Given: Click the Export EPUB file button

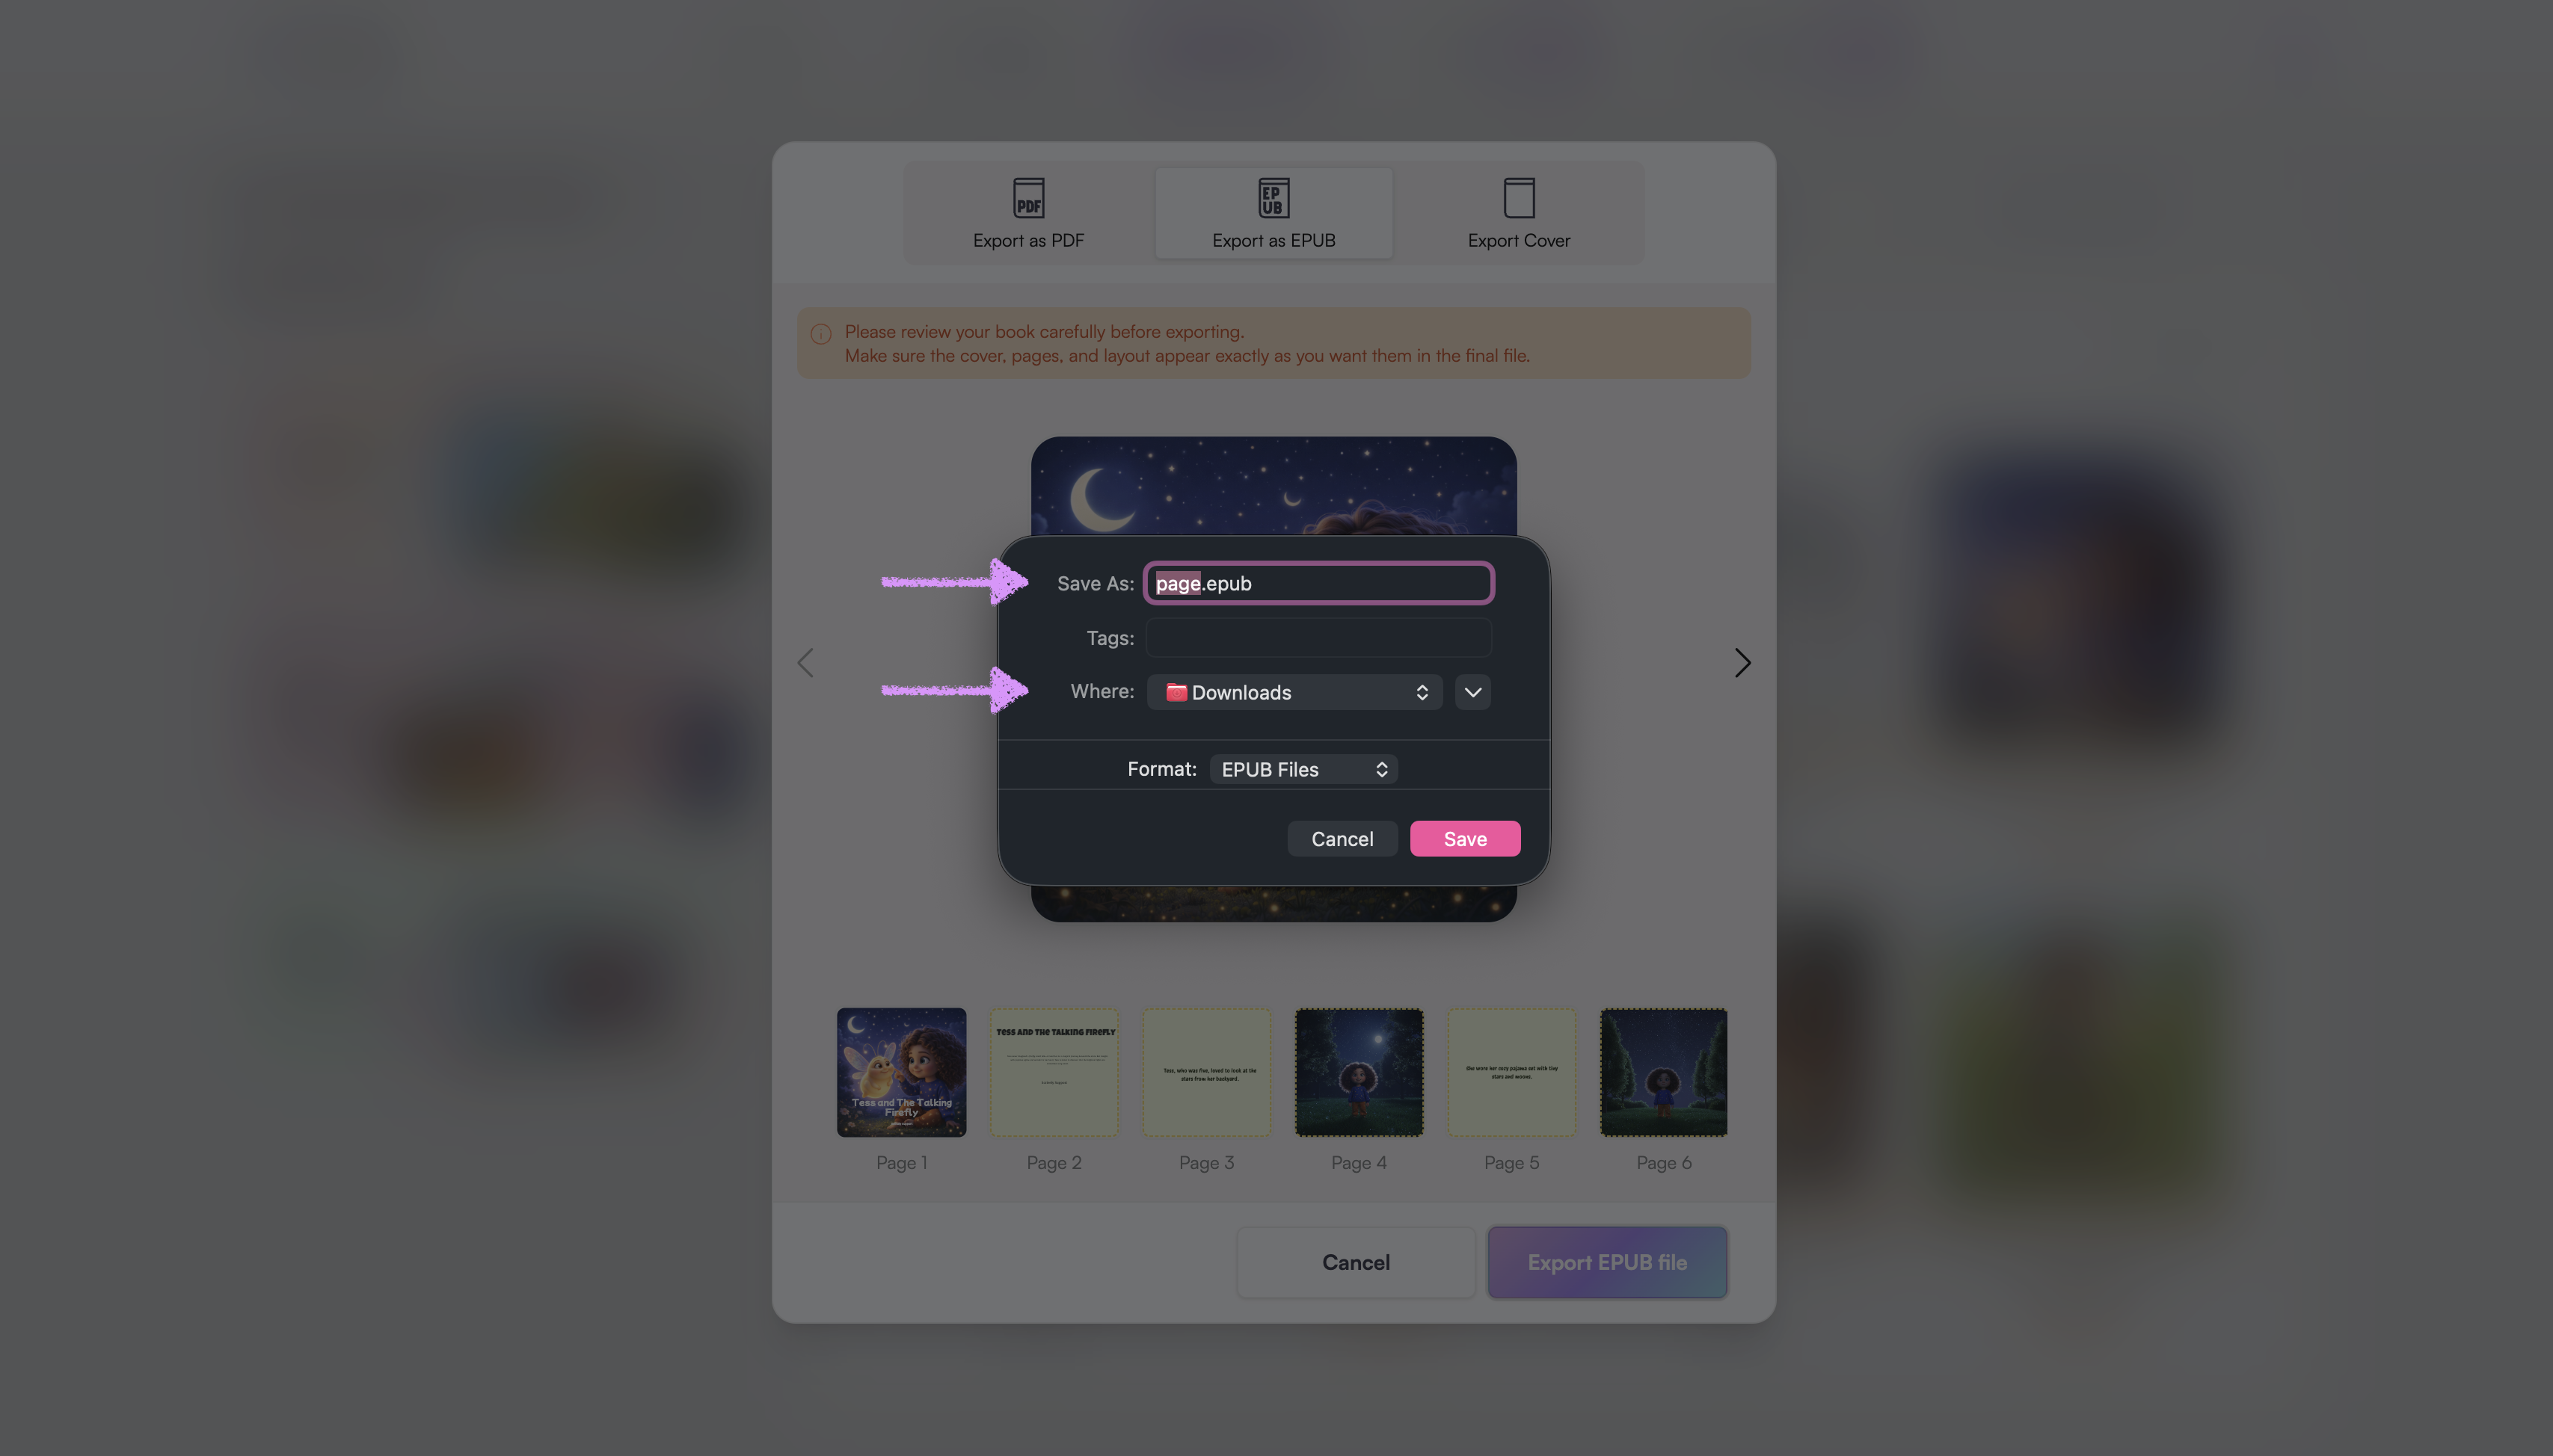Looking at the screenshot, I should [x=1606, y=1262].
